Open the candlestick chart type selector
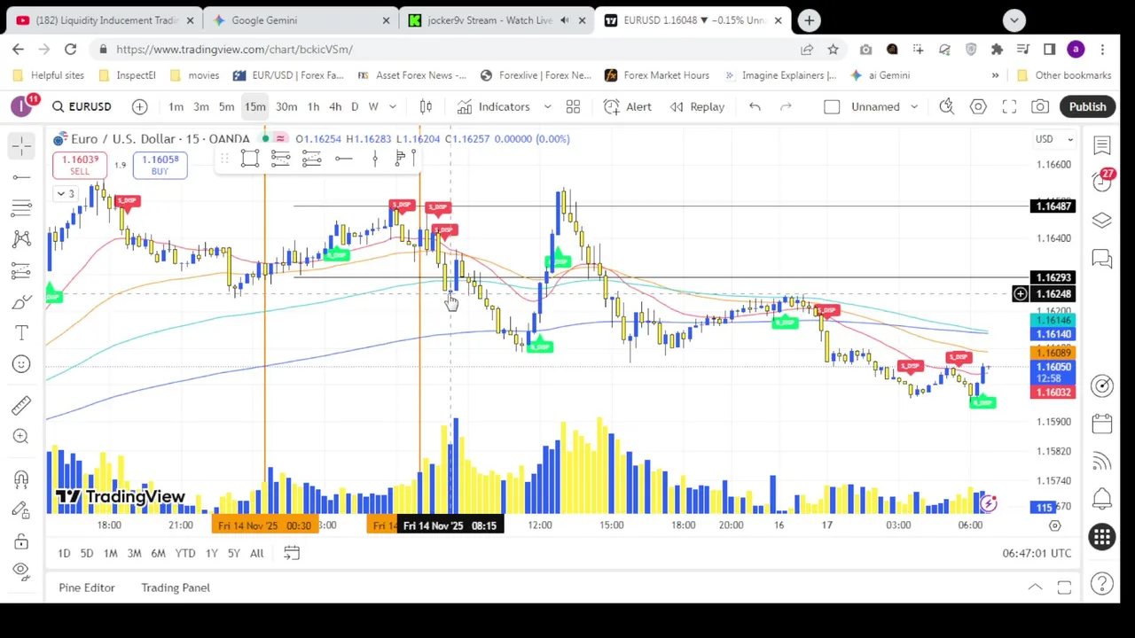The height and width of the screenshot is (638, 1135). tap(426, 106)
